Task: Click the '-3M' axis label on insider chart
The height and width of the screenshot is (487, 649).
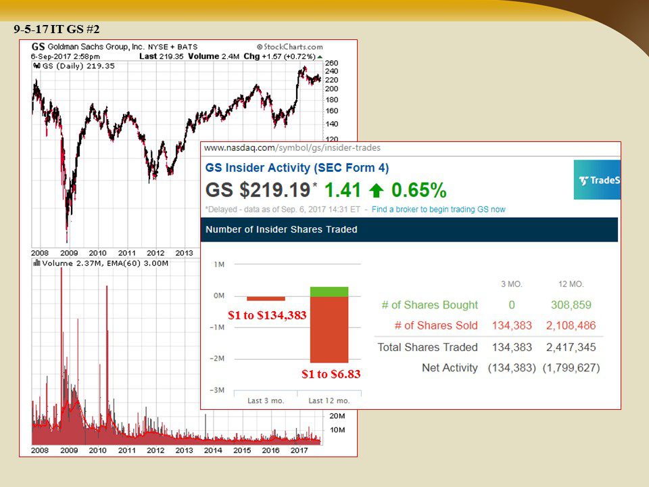Action: (x=217, y=390)
